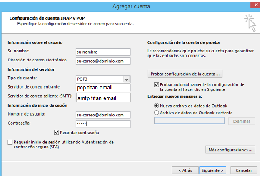This screenshot has height=177, width=262.
Task: Toggle the Recordar contraseña checkbox
Action: coord(57,133)
